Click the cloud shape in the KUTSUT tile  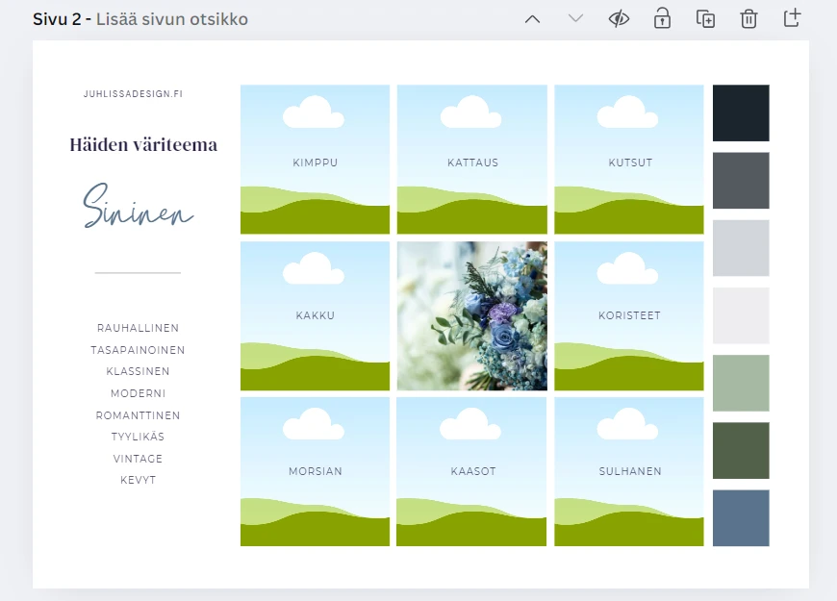coord(628,111)
